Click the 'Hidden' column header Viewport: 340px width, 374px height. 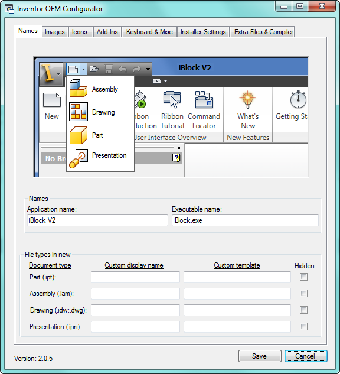(x=304, y=266)
